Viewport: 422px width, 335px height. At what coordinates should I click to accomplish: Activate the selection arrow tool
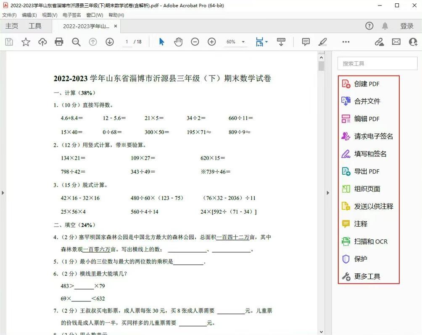pyautogui.click(x=161, y=42)
